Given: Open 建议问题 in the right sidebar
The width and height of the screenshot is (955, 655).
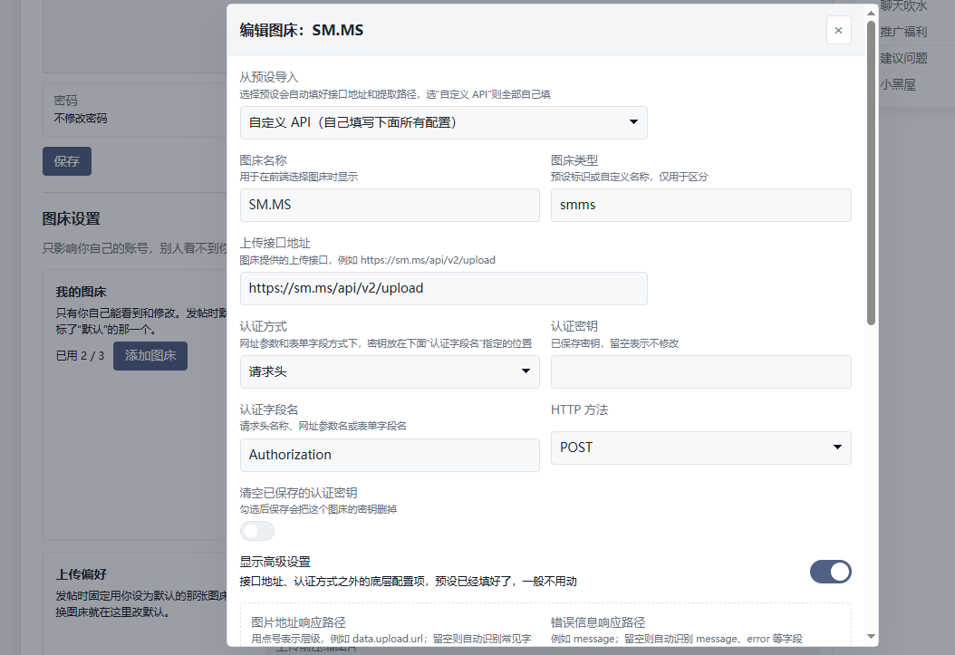Looking at the screenshot, I should pyautogui.click(x=903, y=59).
